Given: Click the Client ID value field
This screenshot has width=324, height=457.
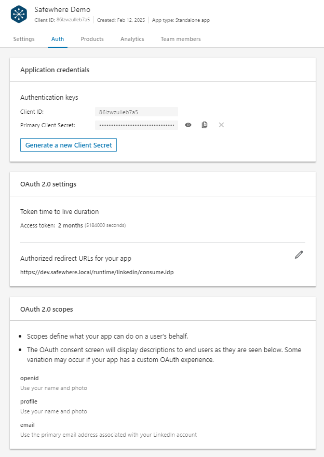Looking at the screenshot, I should [x=137, y=112].
